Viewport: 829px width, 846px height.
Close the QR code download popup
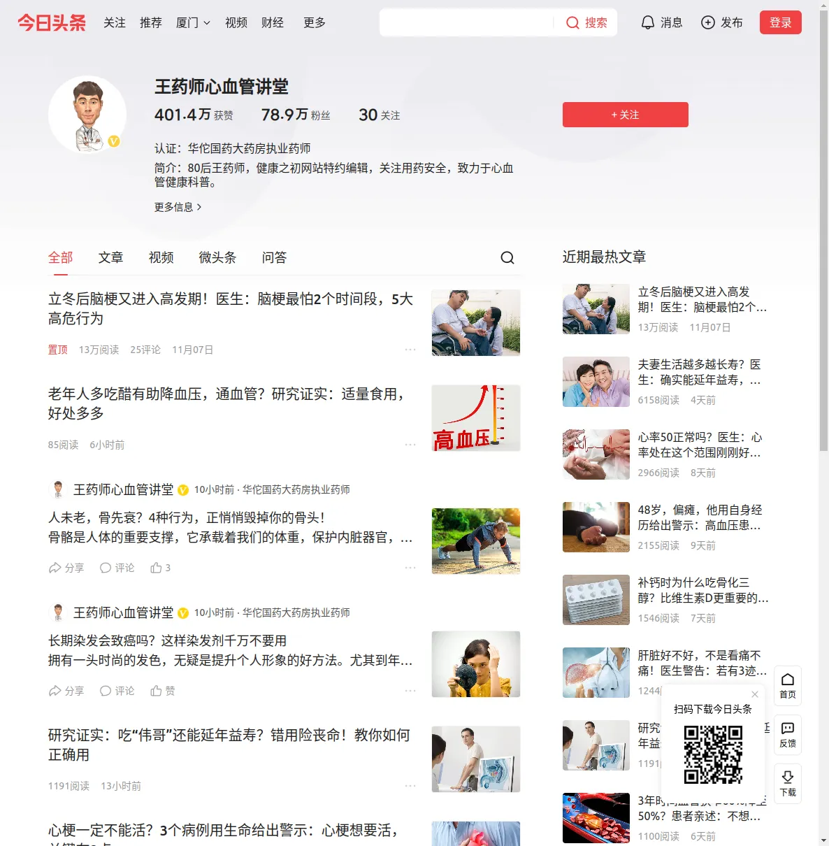coord(755,694)
